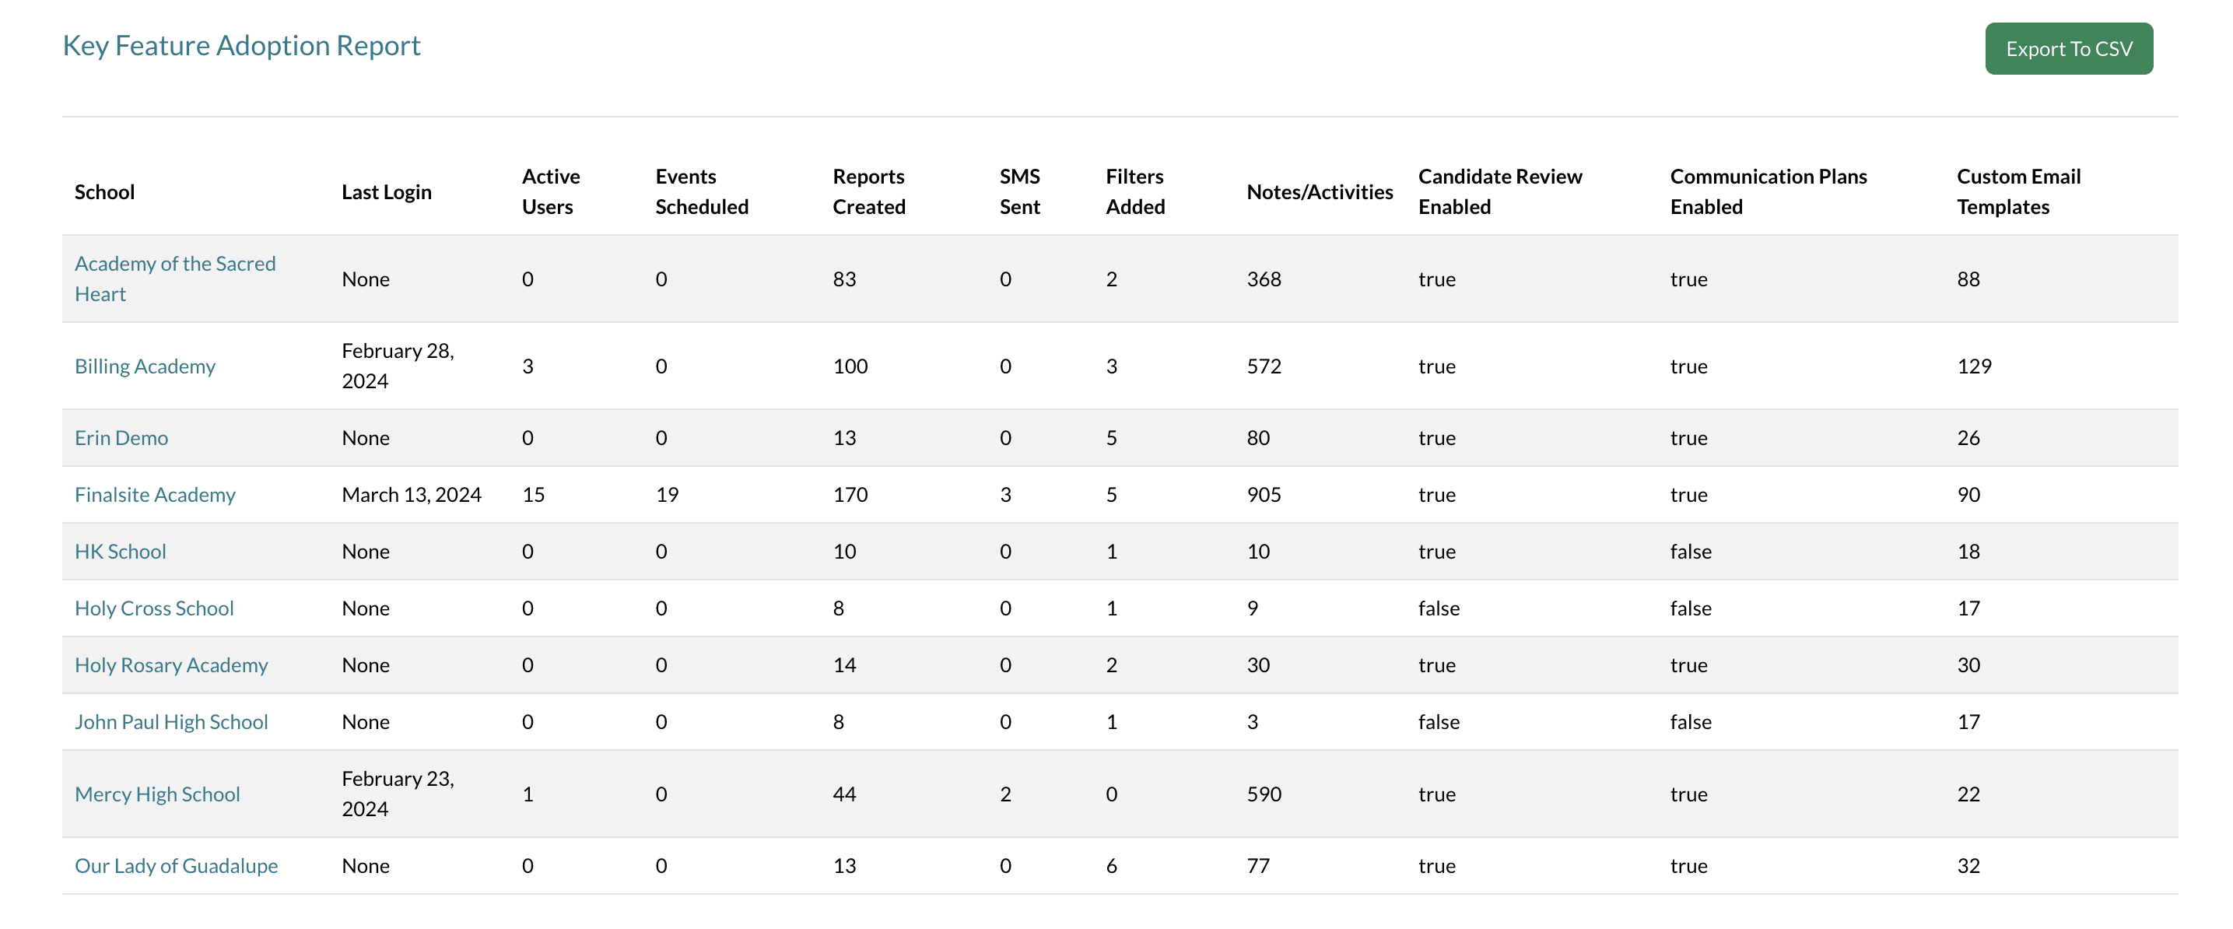The image size is (2233, 929).
Task: Click the Notes/Activities column header
Action: (x=1319, y=192)
